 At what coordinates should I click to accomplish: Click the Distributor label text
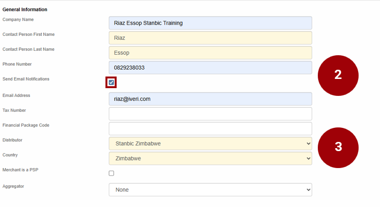[x=12, y=140]
